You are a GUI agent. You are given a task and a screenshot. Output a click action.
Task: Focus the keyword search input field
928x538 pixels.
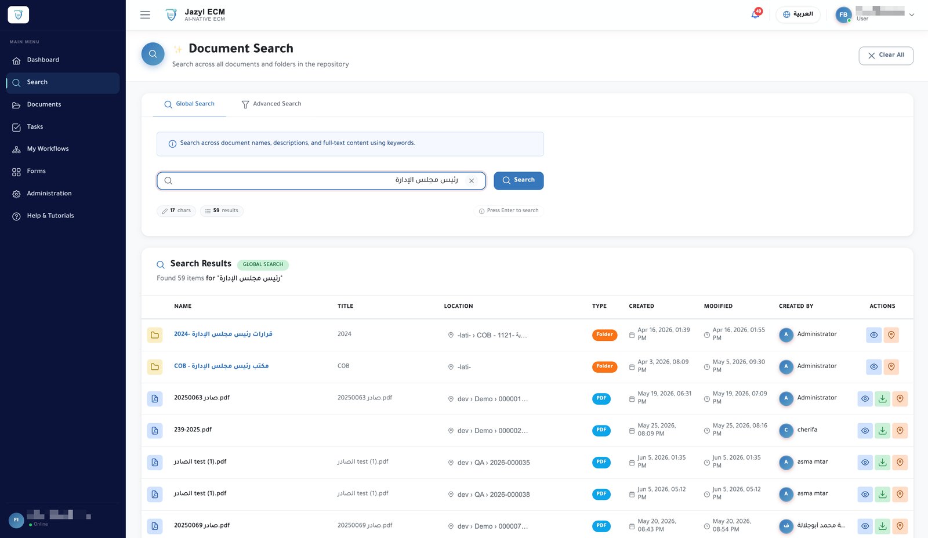click(x=321, y=181)
